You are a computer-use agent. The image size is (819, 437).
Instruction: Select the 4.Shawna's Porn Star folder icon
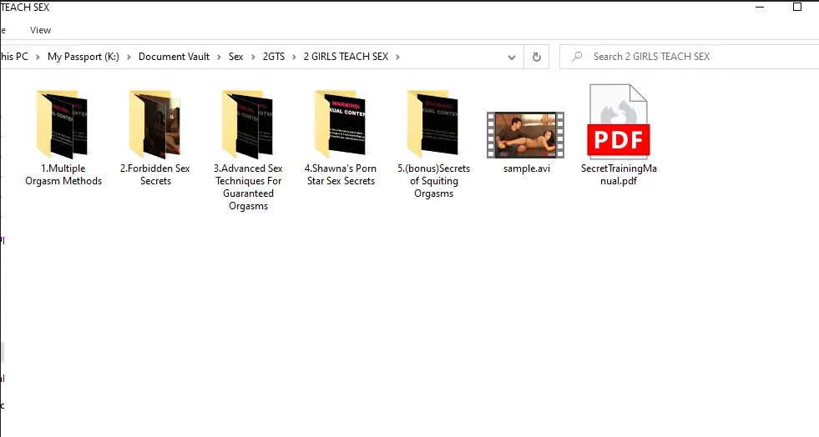[x=340, y=124]
